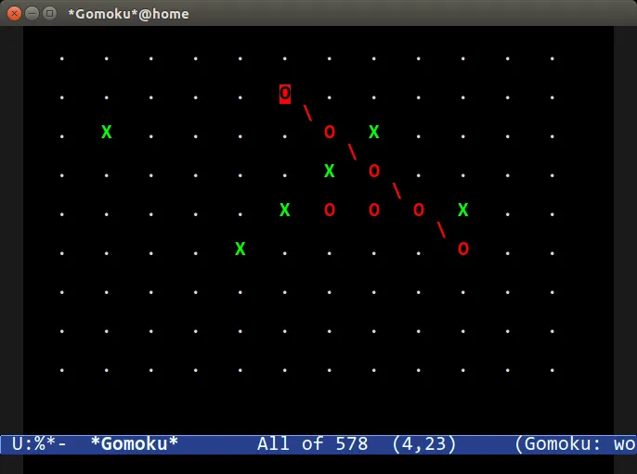Screen dimensions: 637x474
Task: Play on the bottom-left corner grid dot
Action: 61,370
